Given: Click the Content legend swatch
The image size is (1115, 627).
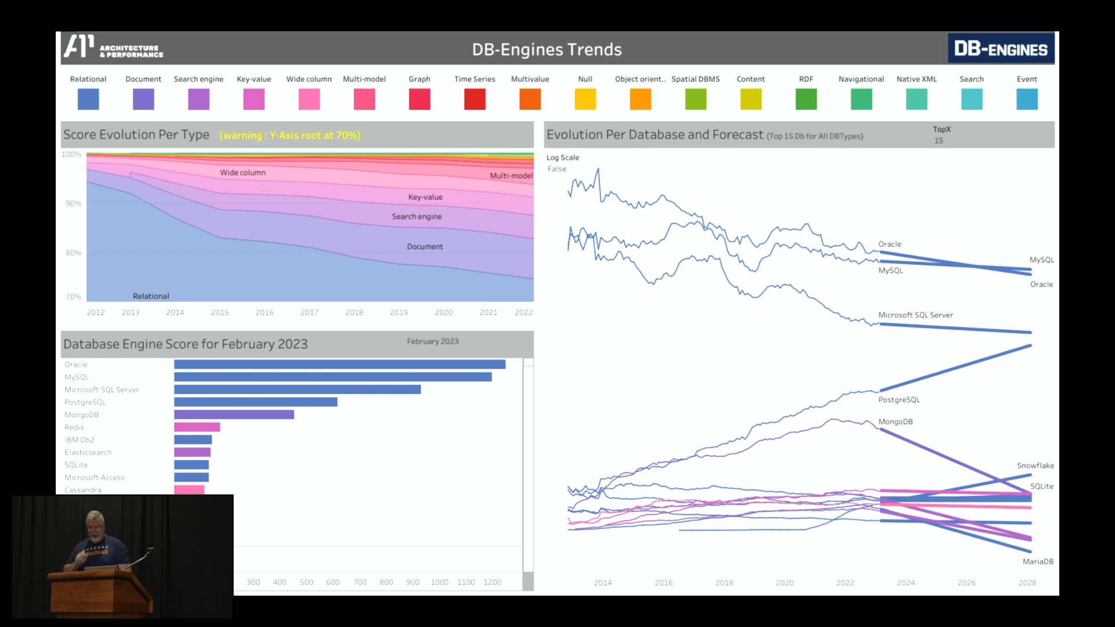Looking at the screenshot, I should pyautogui.click(x=751, y=99).
